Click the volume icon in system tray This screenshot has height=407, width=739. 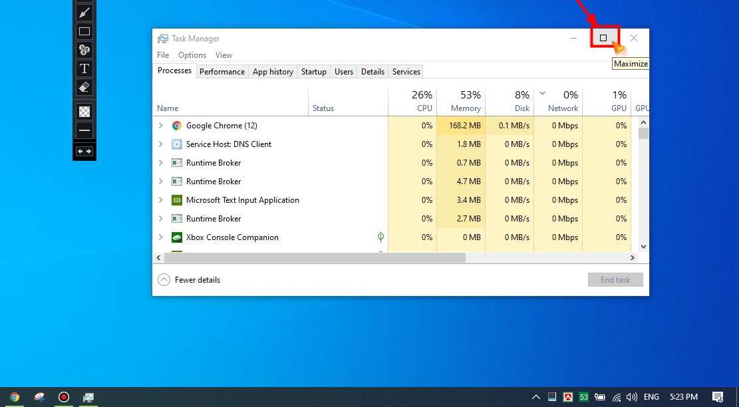point(631,397)
